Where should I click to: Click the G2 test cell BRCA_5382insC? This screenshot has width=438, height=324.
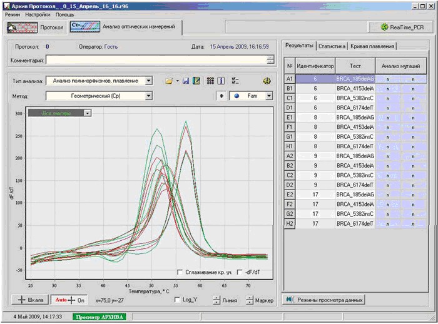click(x=355, y=214)
